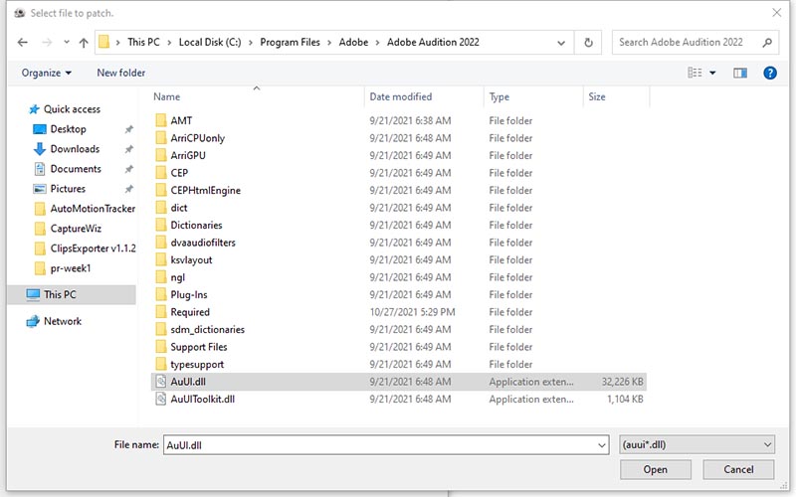Click the 1,104 KB size cell
Image resolution: width=796 pixels, height=497 pixels.
click(626, 400)
